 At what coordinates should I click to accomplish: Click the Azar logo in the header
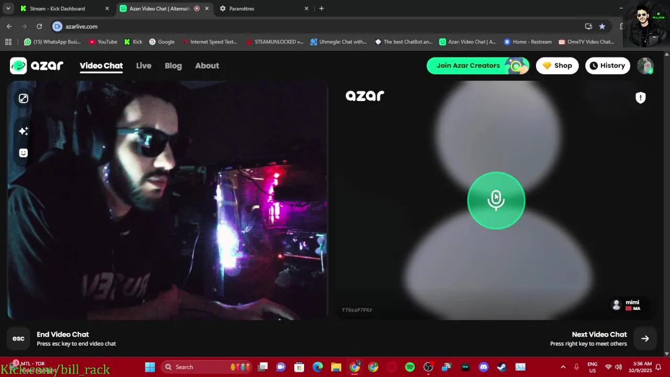(37, 65)
